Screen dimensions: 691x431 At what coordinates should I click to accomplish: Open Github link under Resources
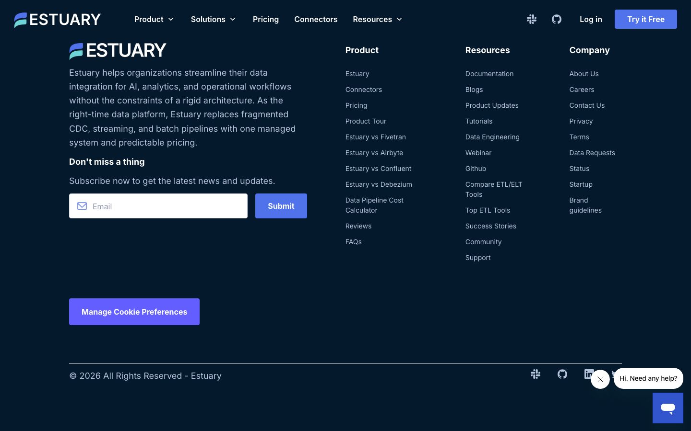pos(476,169)
